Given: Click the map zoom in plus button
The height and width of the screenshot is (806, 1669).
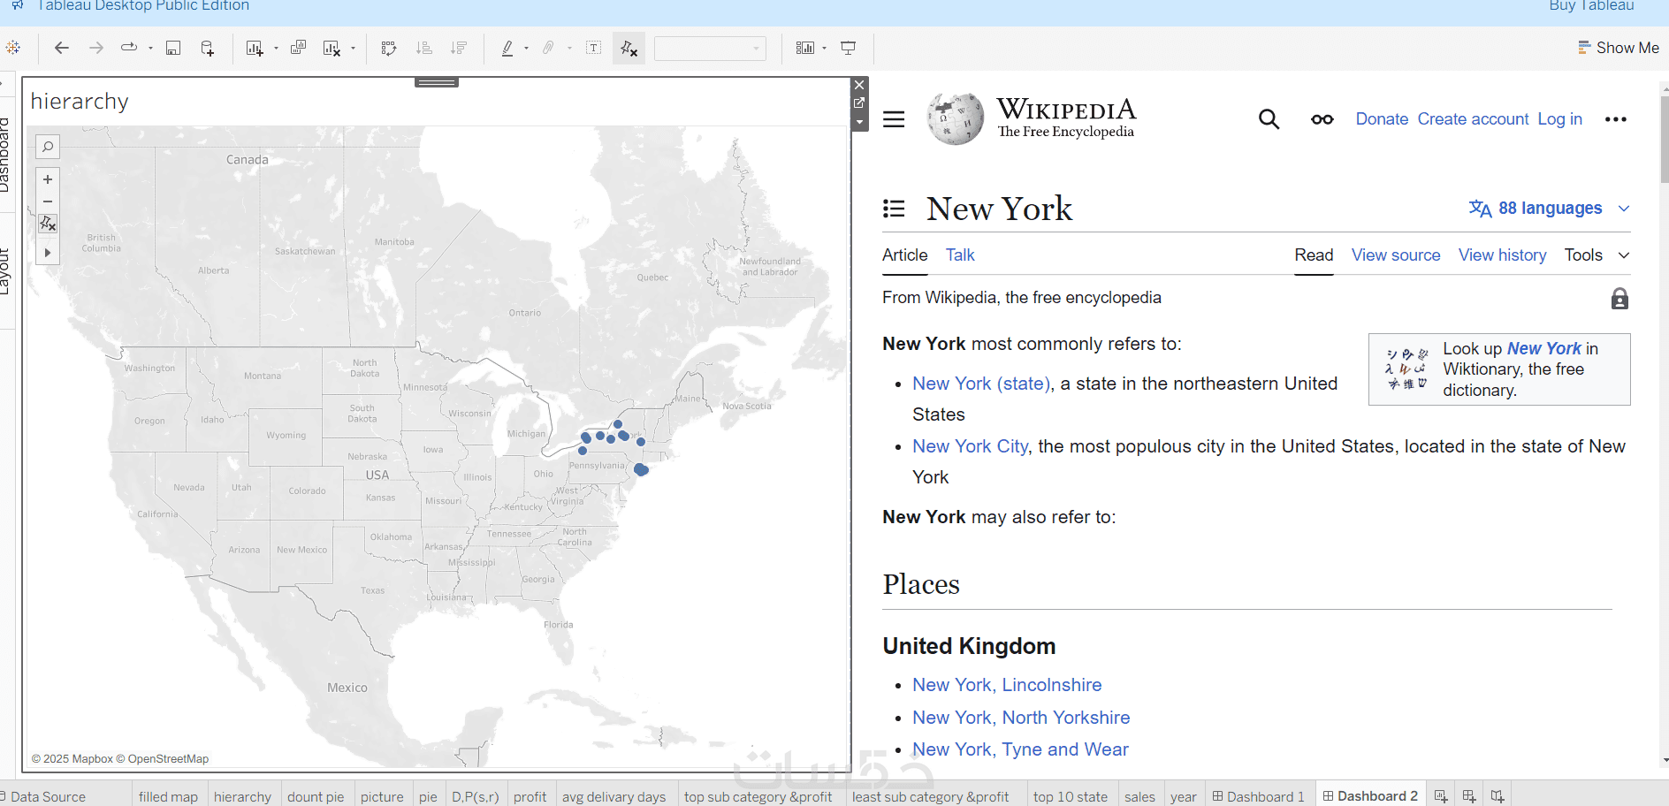Looking at the screenshot, I should (x=48, y=179).
